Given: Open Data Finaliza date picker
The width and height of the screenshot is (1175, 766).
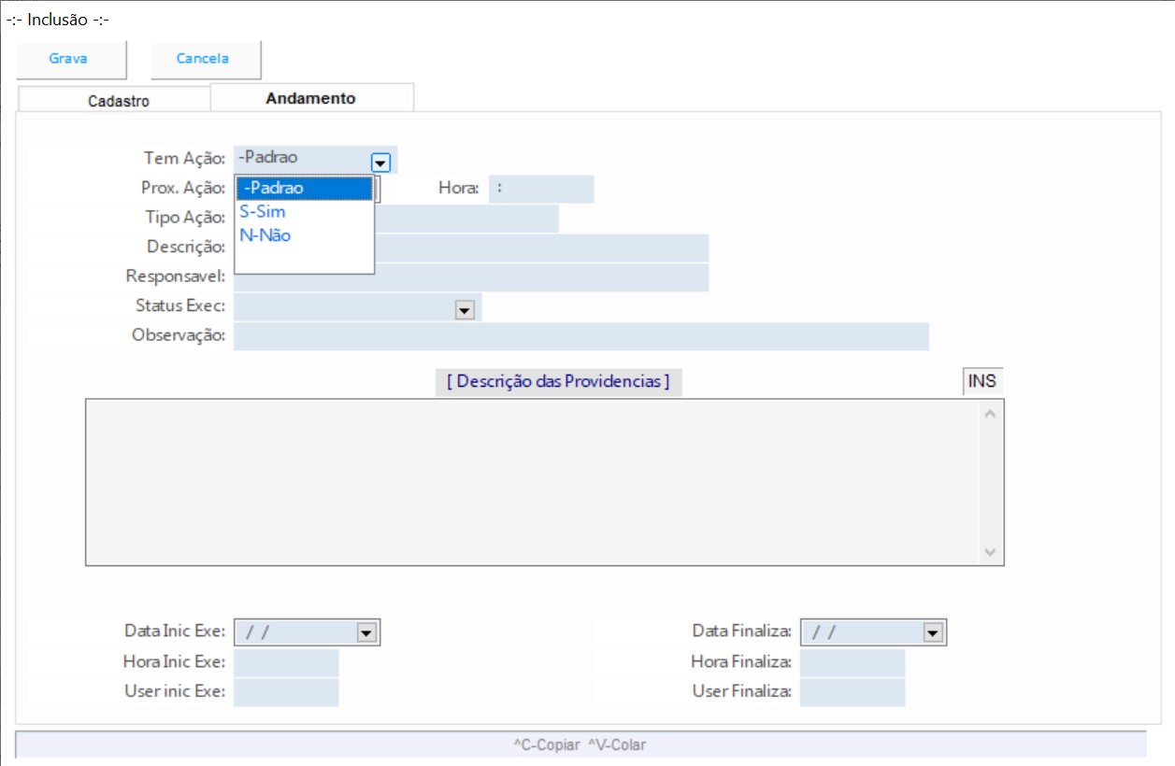Looking at the screenshot, I should pos(932,633).
